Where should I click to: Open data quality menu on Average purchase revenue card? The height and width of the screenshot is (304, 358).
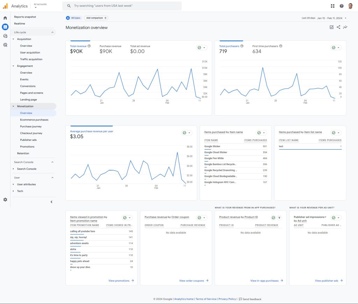187,133
